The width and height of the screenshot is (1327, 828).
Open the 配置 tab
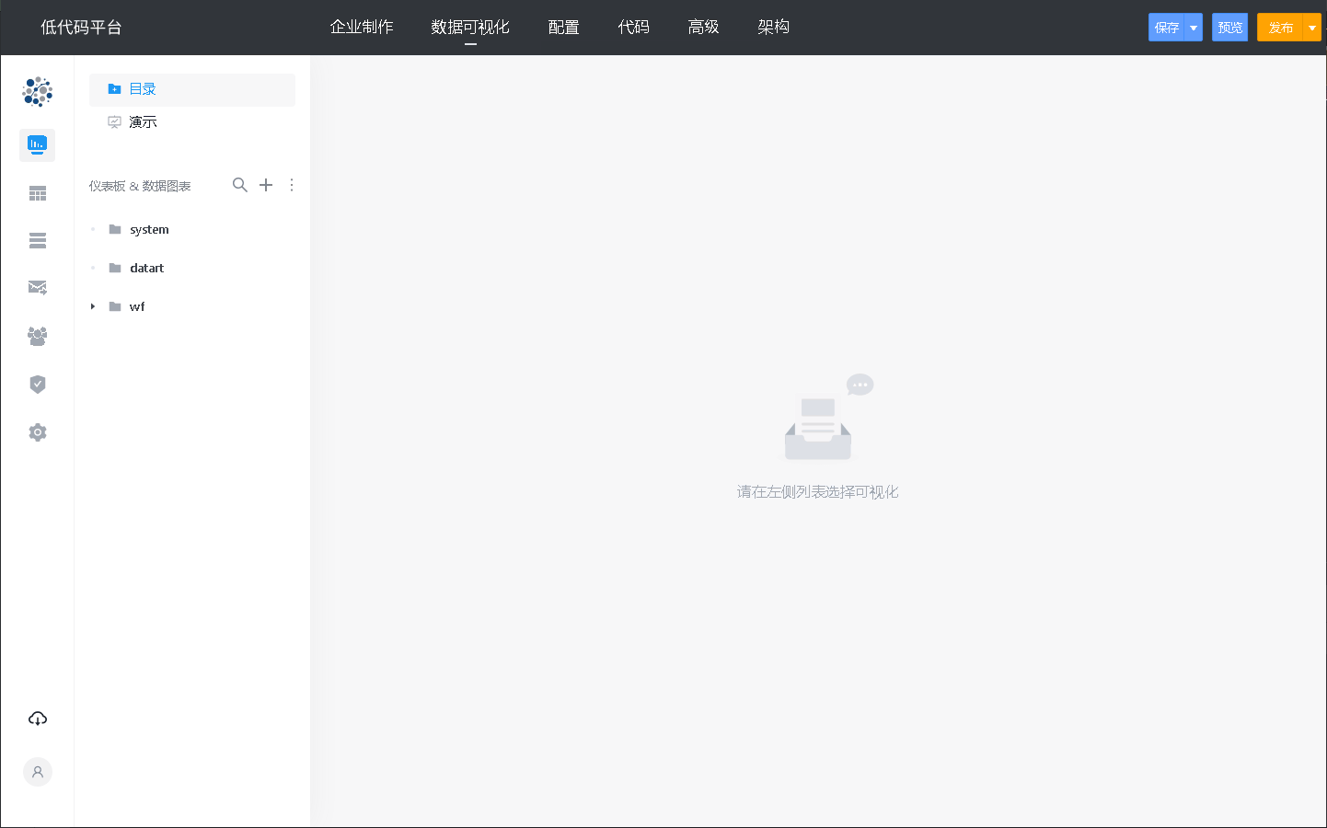point(564,27)
